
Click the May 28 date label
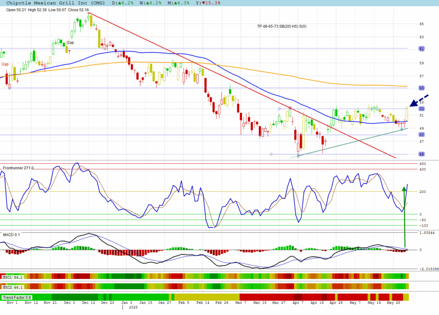[394, 303]
